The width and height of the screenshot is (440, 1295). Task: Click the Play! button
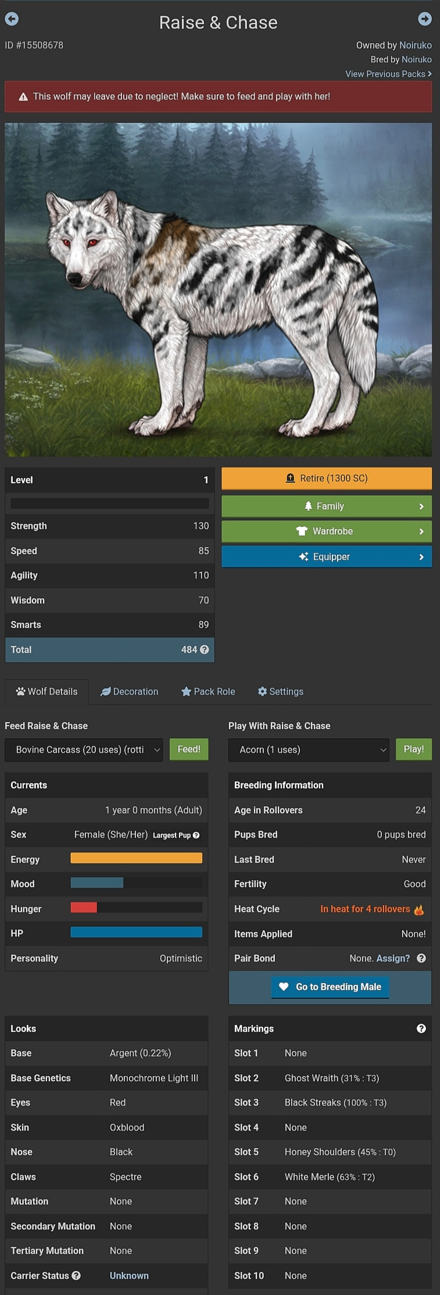tap(414, 749)
